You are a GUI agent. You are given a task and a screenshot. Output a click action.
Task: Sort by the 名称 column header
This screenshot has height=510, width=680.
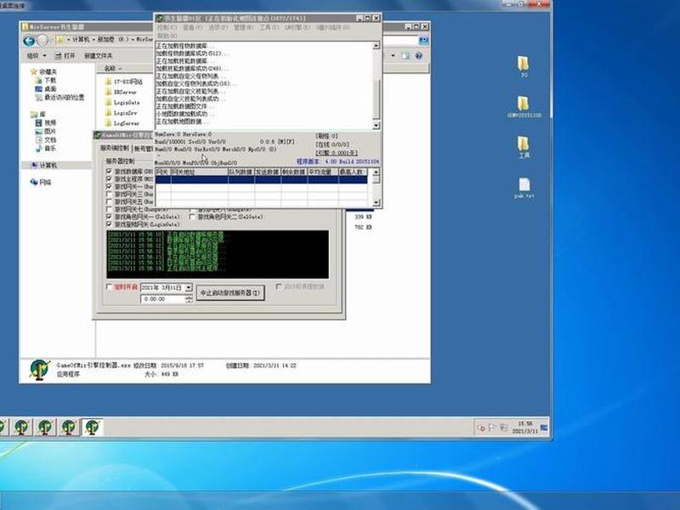[112, 69]
